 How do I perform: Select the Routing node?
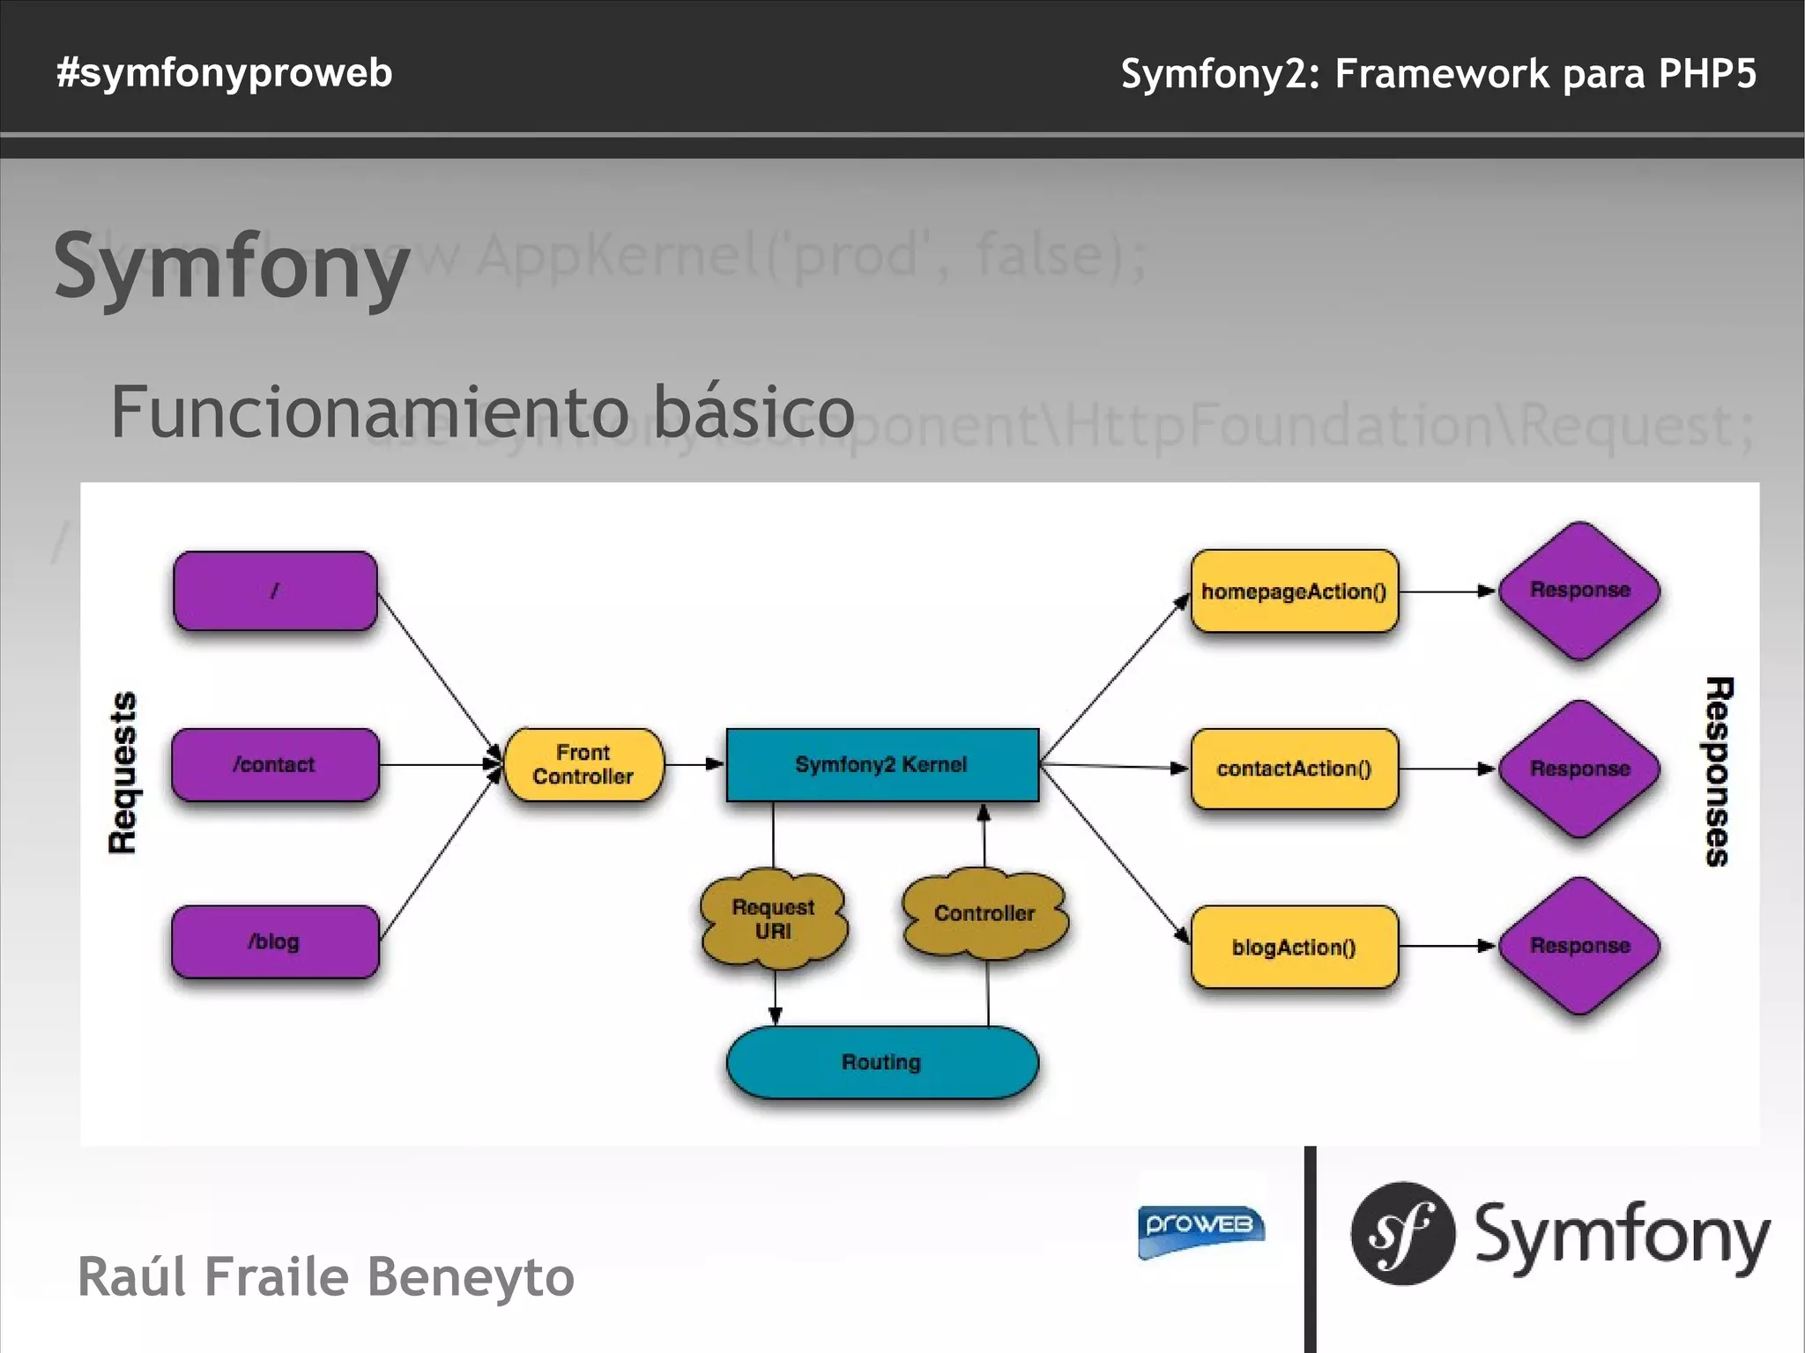click(x=882, y=1062)
